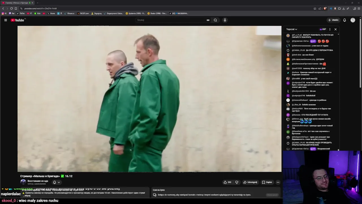Close the live chat panel

pyautogui.click(x=335, y=29)
